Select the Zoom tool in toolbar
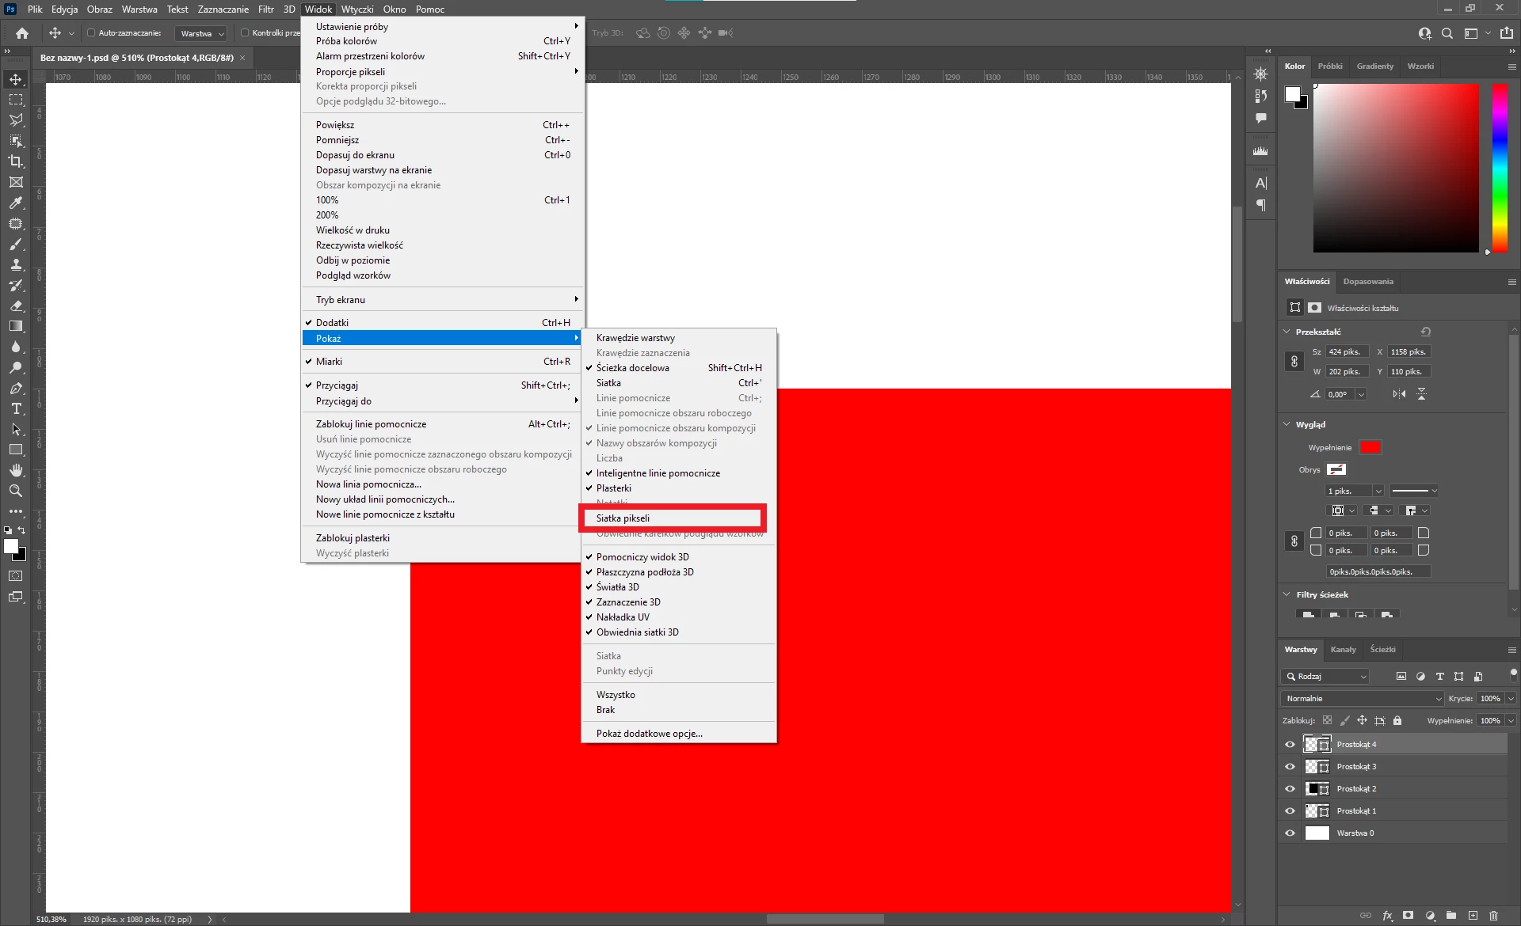1521x926 pixels. [16, 491]
